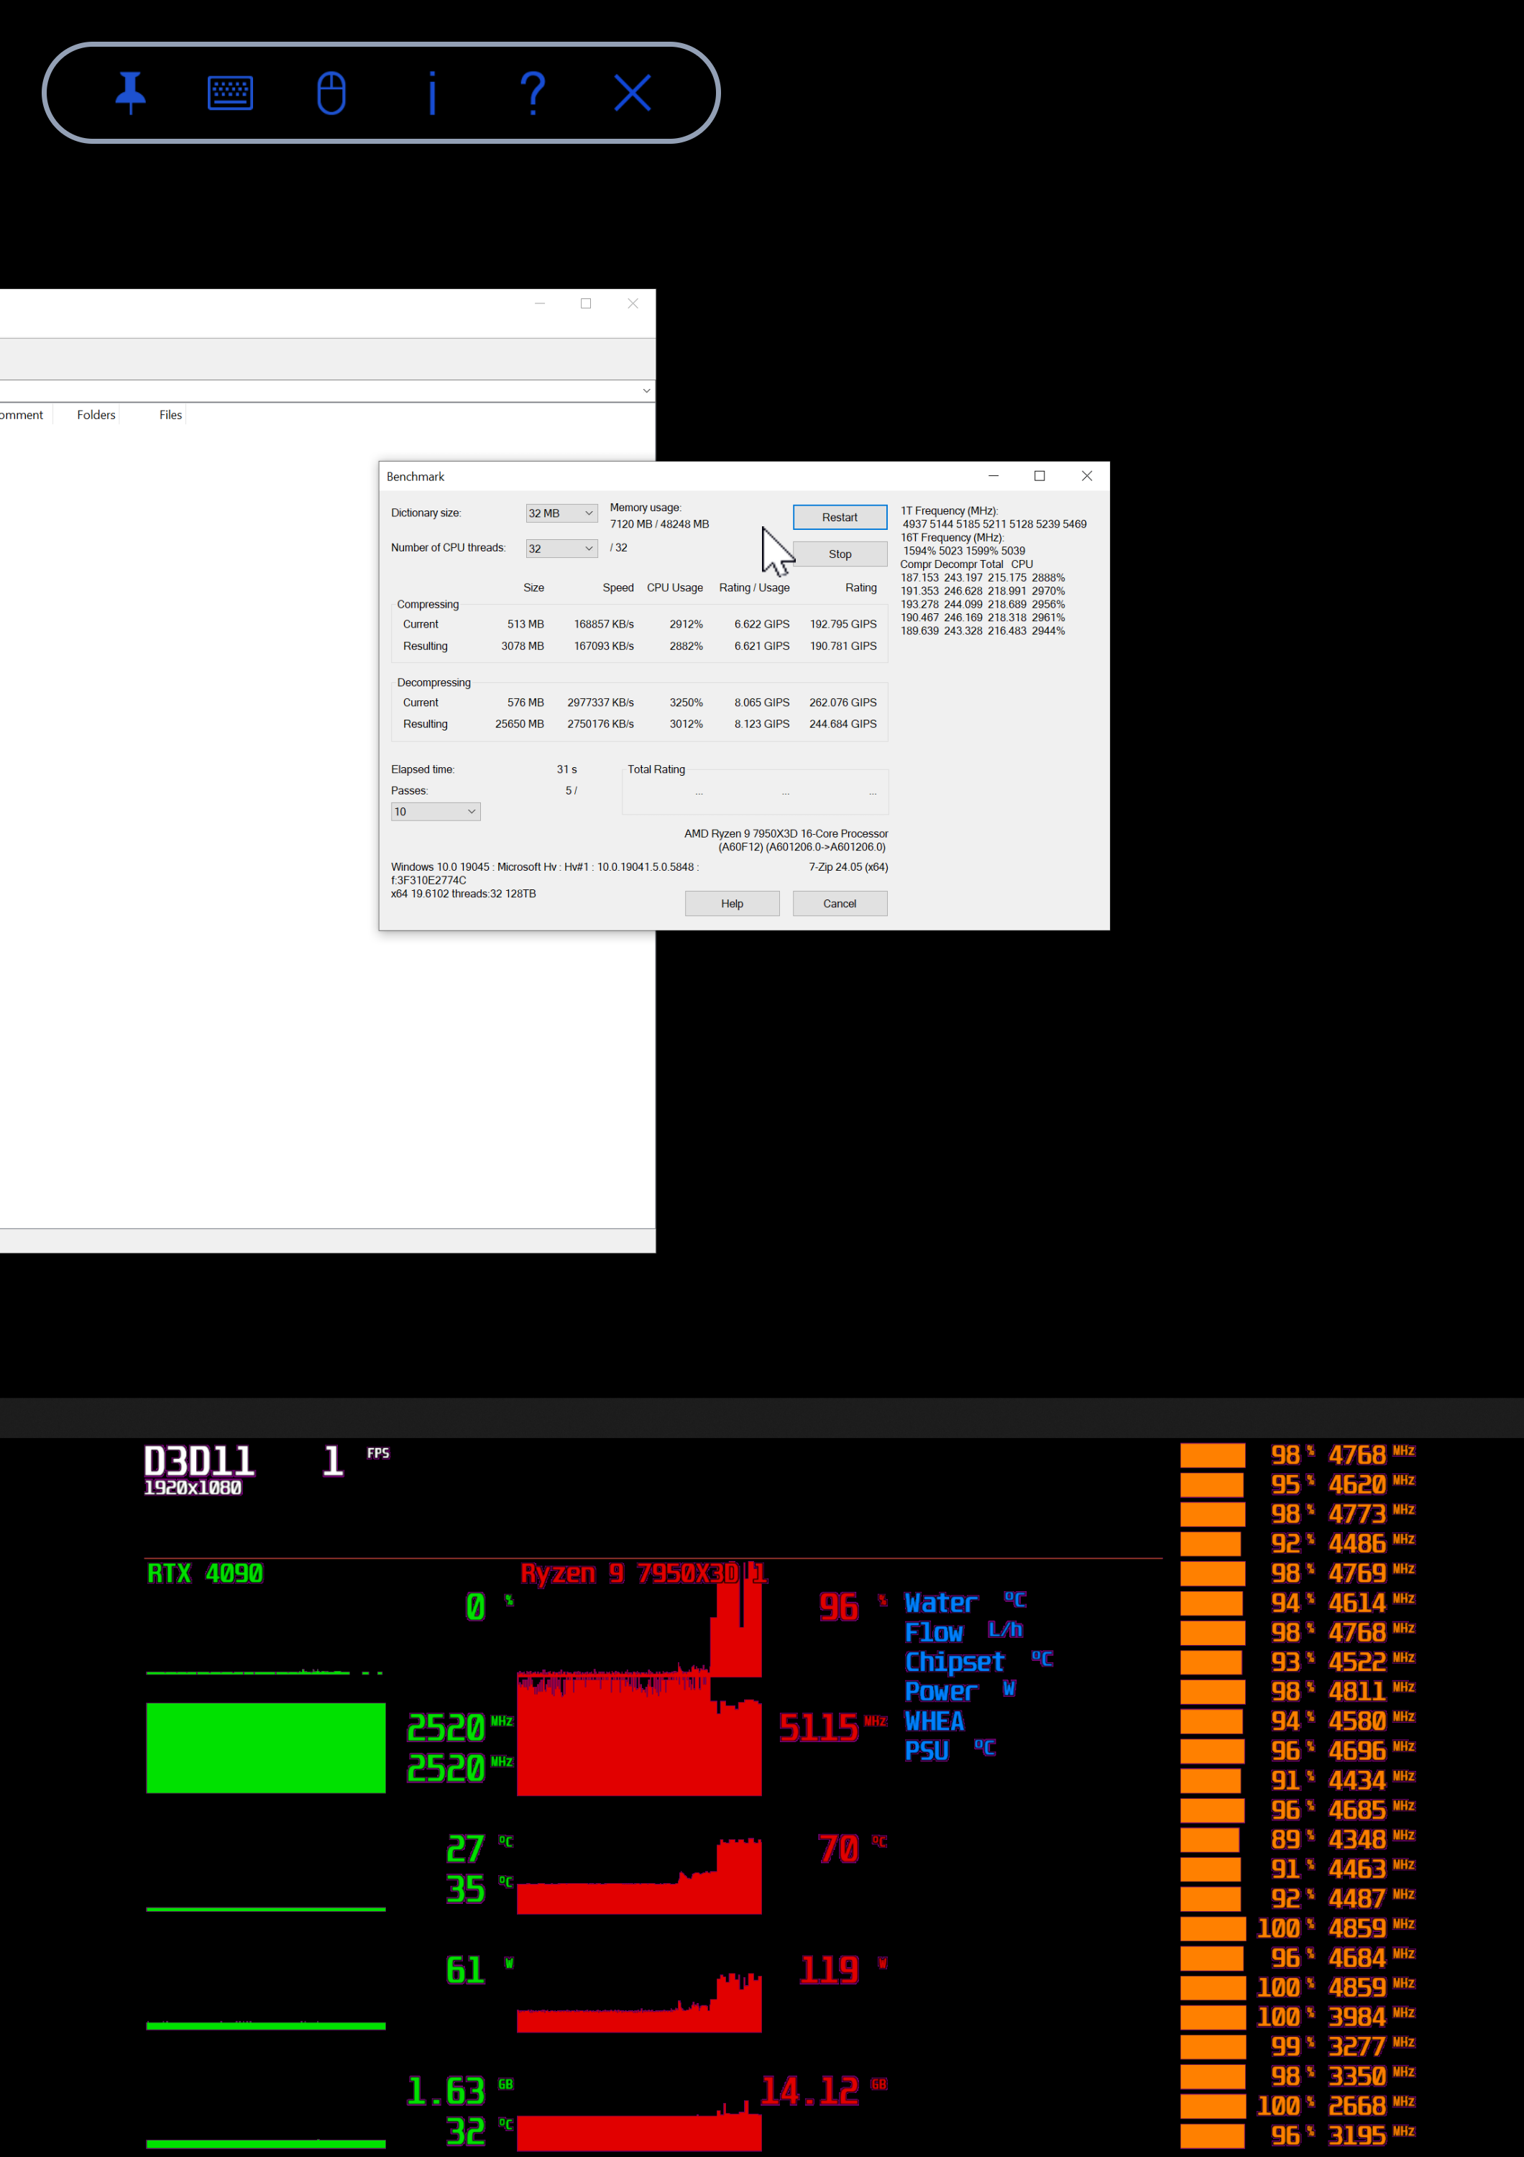Viewport: 1524px width, 2157px height.
Task: Minimize the Benchmark dialog window
Action: coord(993,476)
